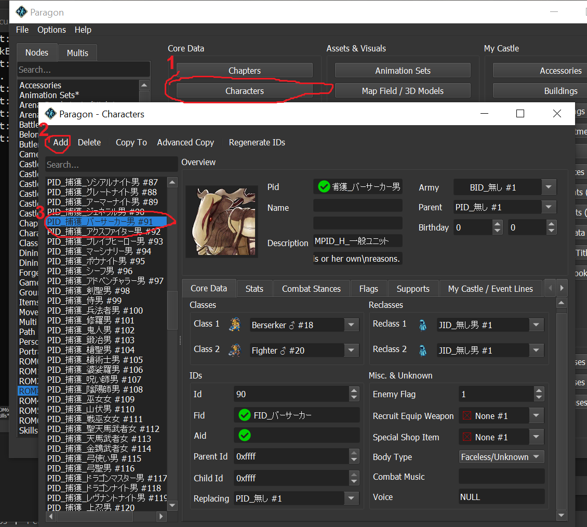Click the green checkmark in the Pid field
This screenshot has width=587, height=527.
tap(324, 186)
